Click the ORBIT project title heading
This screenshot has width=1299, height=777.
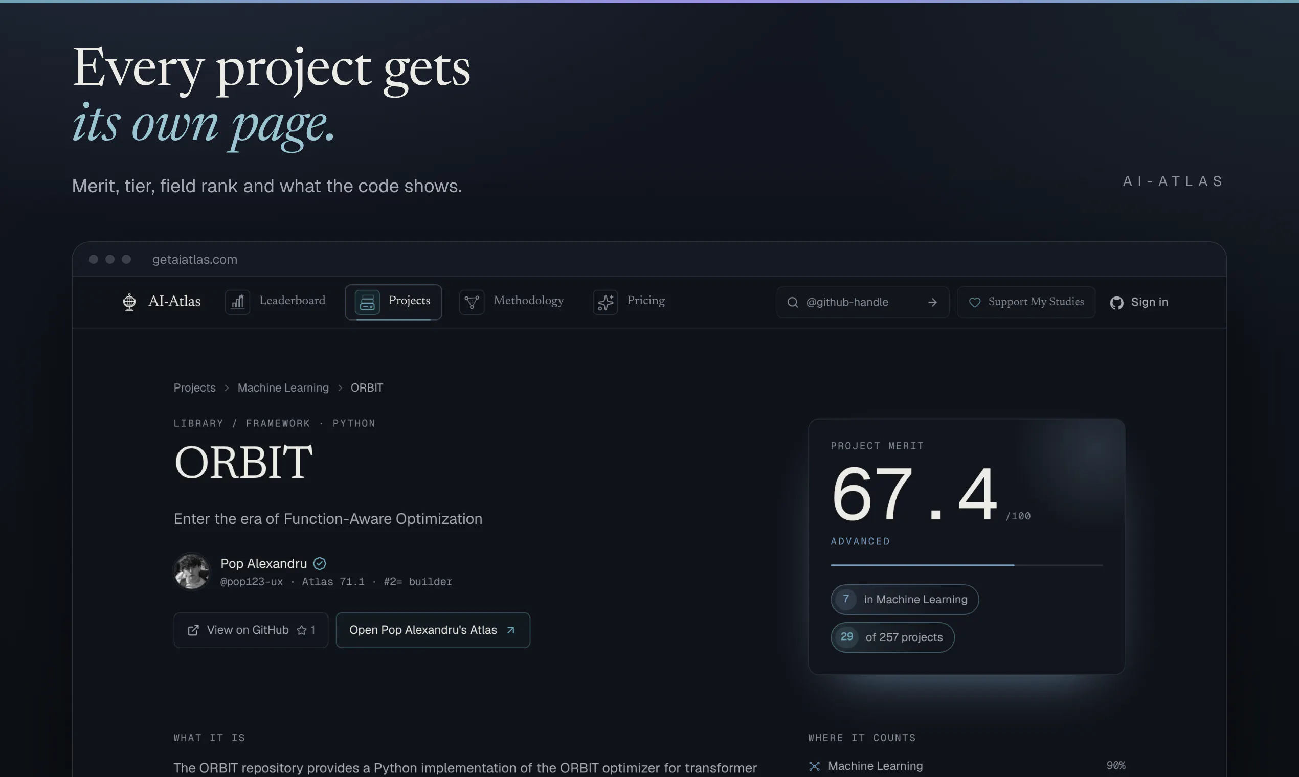click(x=243, y=462)
